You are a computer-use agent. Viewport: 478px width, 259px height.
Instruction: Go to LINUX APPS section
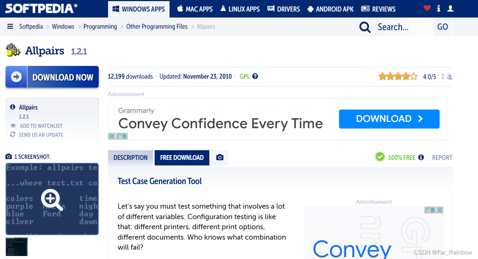(x=240, y=9)
